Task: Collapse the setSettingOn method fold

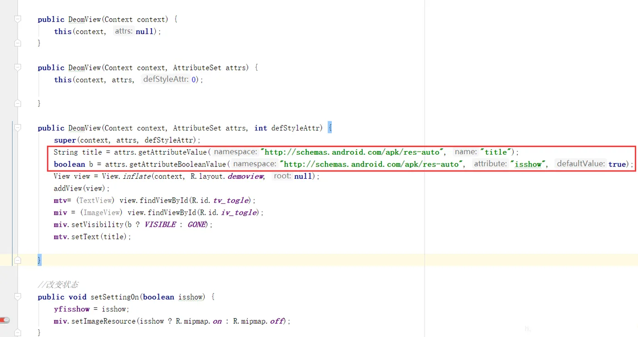Action: pos(17,297)
